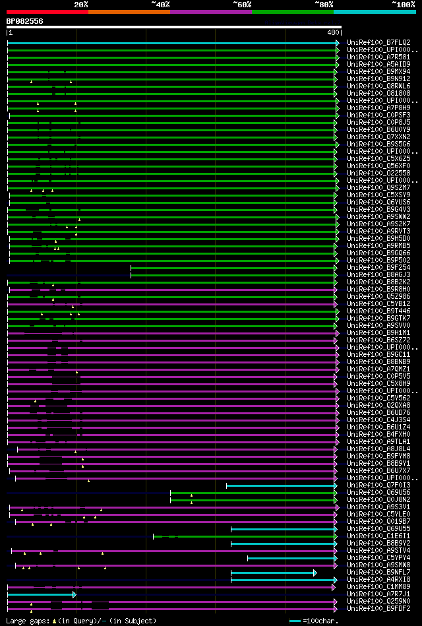
Task: Open hit UniRef100_C5YB12
Action: pos(378,304)
